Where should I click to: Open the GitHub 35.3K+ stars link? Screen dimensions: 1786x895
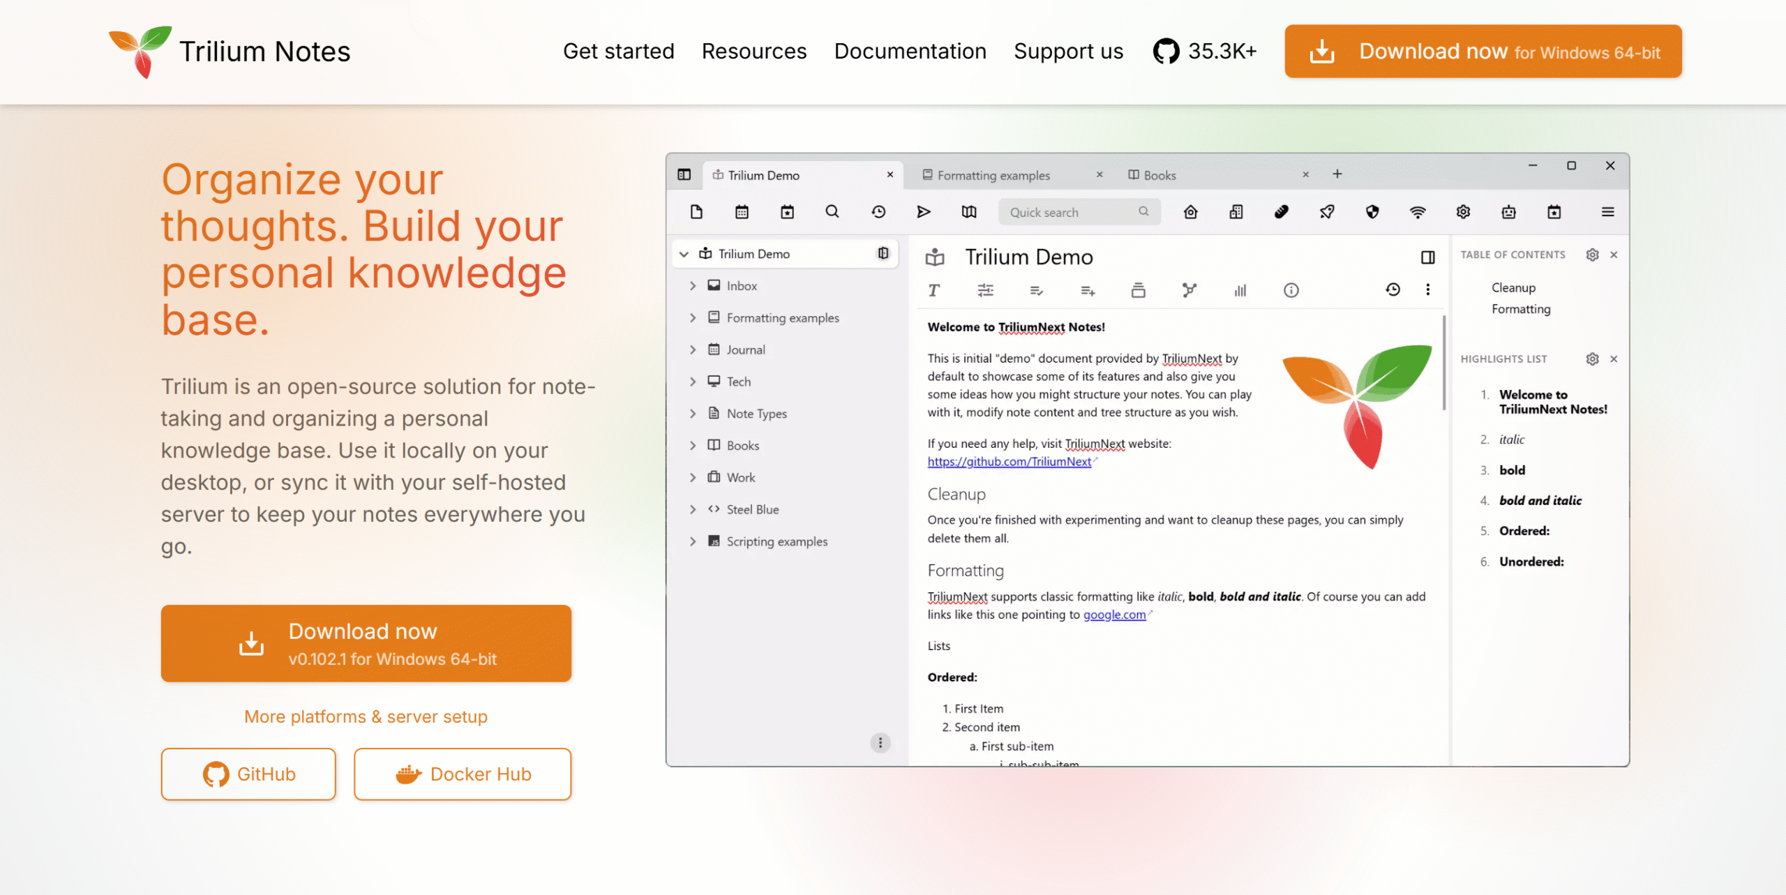click(1204, 51)
